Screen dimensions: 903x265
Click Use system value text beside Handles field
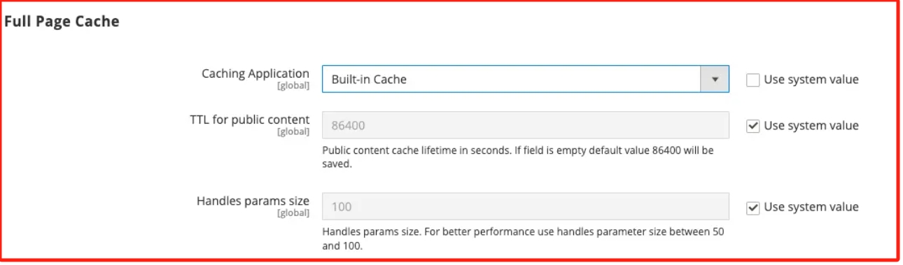[811, 207]
